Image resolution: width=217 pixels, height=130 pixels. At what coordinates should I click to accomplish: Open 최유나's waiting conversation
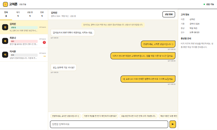(x=24, y=41)
